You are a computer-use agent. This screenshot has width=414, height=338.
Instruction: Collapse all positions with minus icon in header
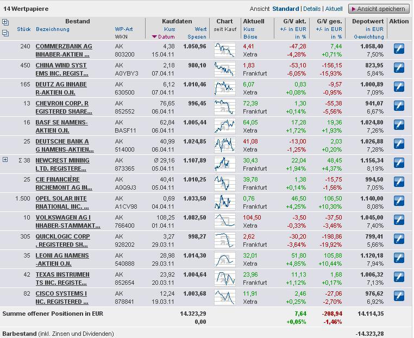[5, 33]
